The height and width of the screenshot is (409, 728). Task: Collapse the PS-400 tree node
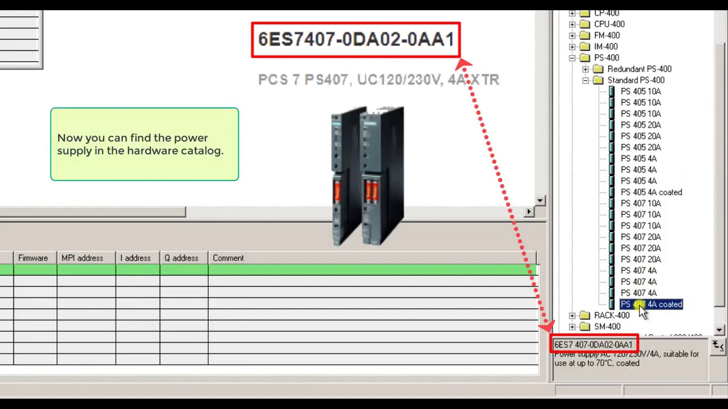[572, 58]
